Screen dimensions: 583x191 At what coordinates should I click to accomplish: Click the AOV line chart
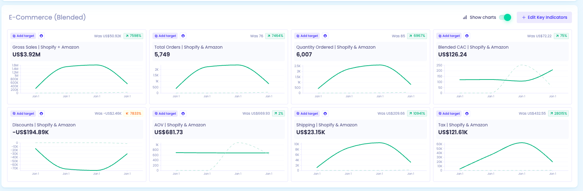[218, 158]
